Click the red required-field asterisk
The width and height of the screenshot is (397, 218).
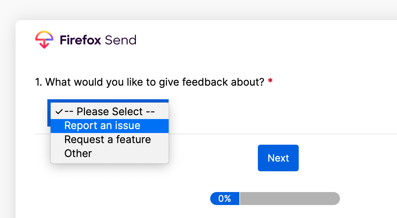[x=270, y=81]
